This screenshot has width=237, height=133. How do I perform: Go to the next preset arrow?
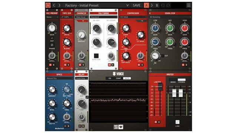click(59, 5)
